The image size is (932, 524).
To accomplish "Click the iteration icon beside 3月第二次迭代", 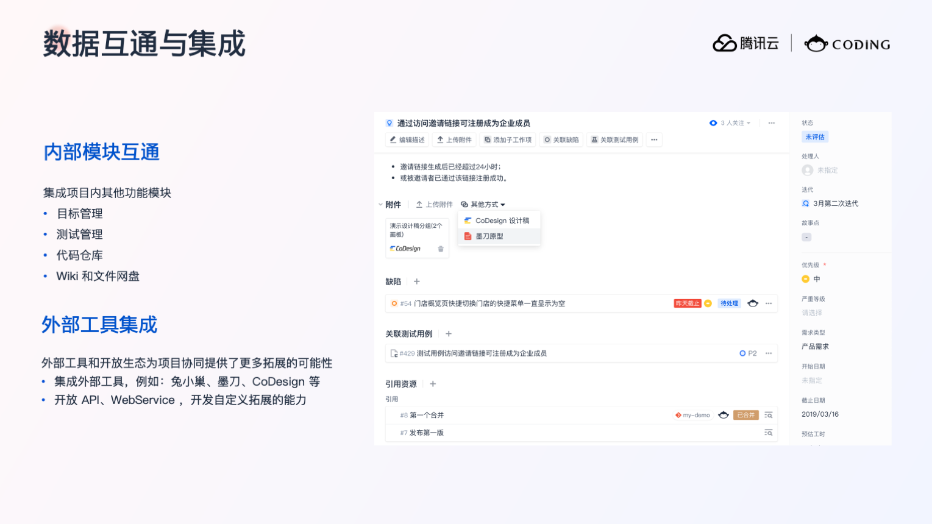I will [806, 204].
